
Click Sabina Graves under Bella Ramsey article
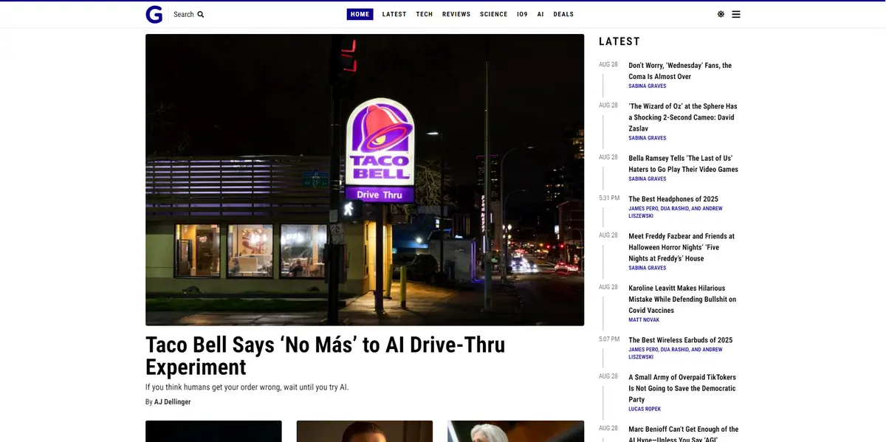click(648, 179)
